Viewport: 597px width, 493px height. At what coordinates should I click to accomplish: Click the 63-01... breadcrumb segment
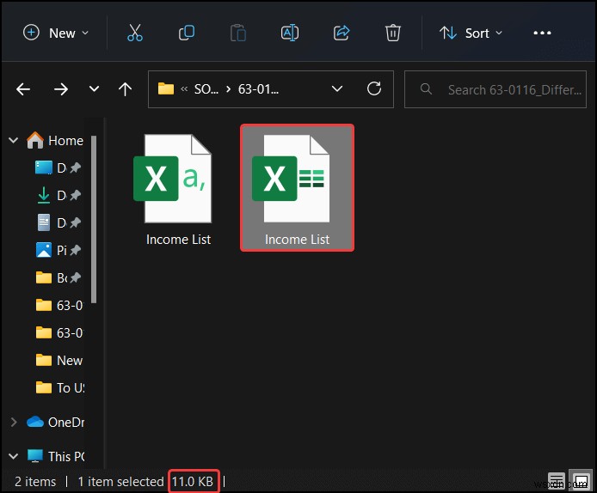258,89
